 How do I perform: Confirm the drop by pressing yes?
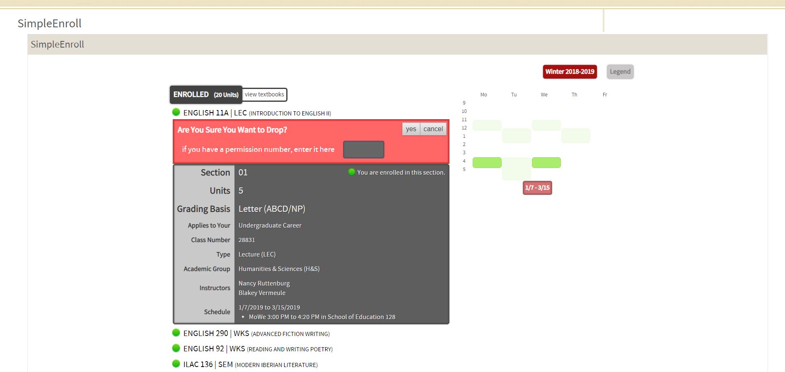tap(411, 129)
